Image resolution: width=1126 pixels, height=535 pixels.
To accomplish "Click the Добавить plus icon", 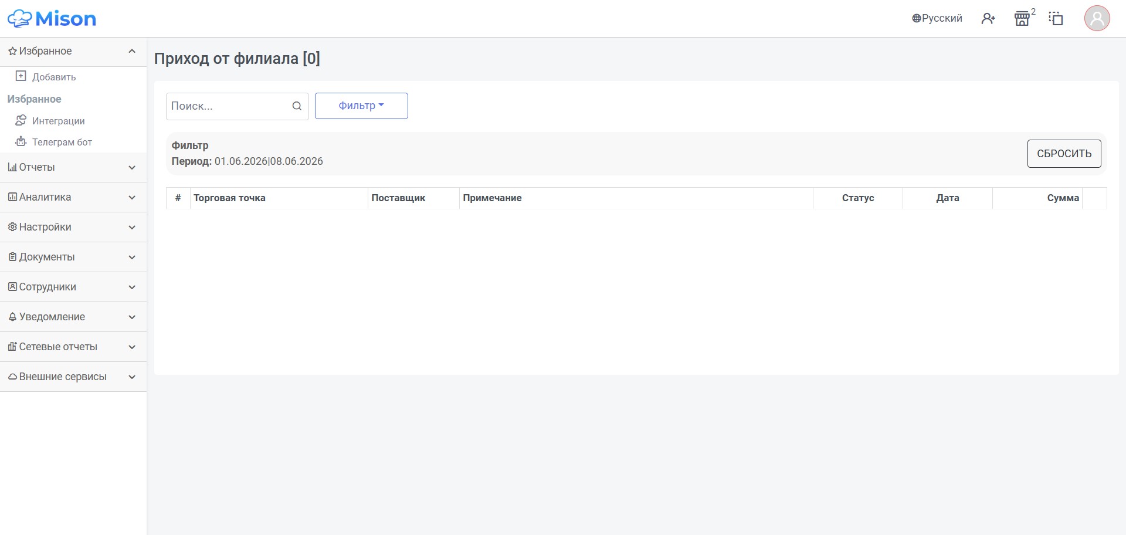I will [21, 76].
